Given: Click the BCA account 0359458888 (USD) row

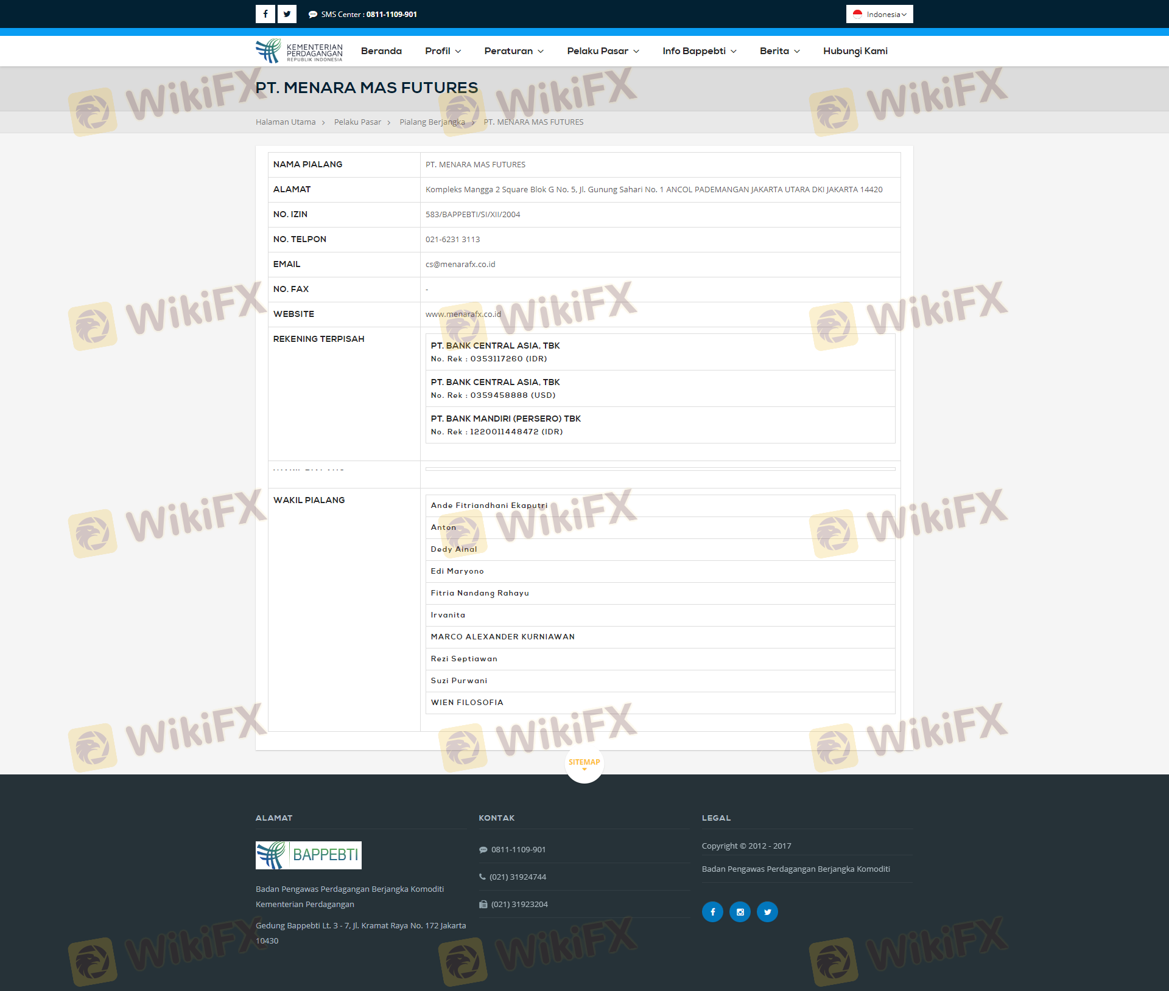Looking at the screenshot, I should [660, 389].
